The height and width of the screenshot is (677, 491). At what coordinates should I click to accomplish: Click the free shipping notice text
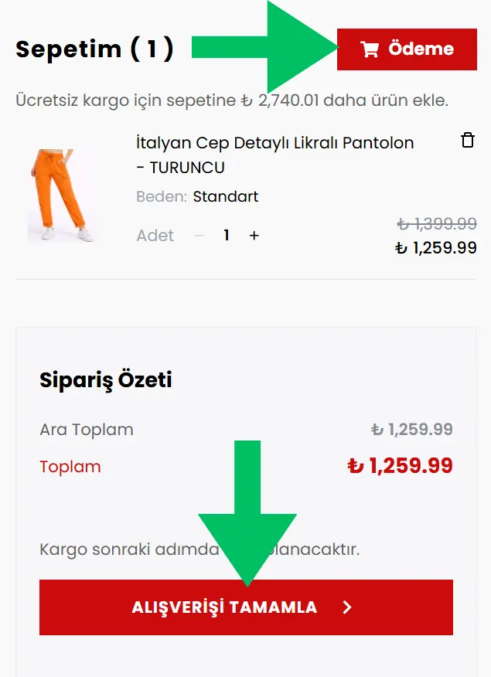(232, 100)
